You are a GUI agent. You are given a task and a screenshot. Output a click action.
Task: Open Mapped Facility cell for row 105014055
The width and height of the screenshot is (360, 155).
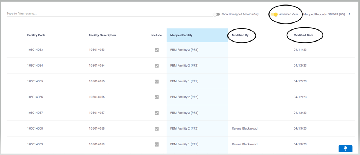[x=184, y=81]
